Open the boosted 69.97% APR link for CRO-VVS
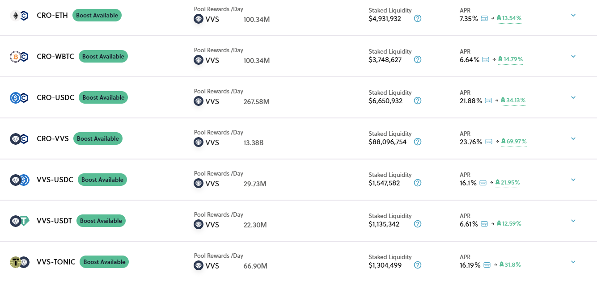This screenshot has width=597, height=281. (513, 142)
